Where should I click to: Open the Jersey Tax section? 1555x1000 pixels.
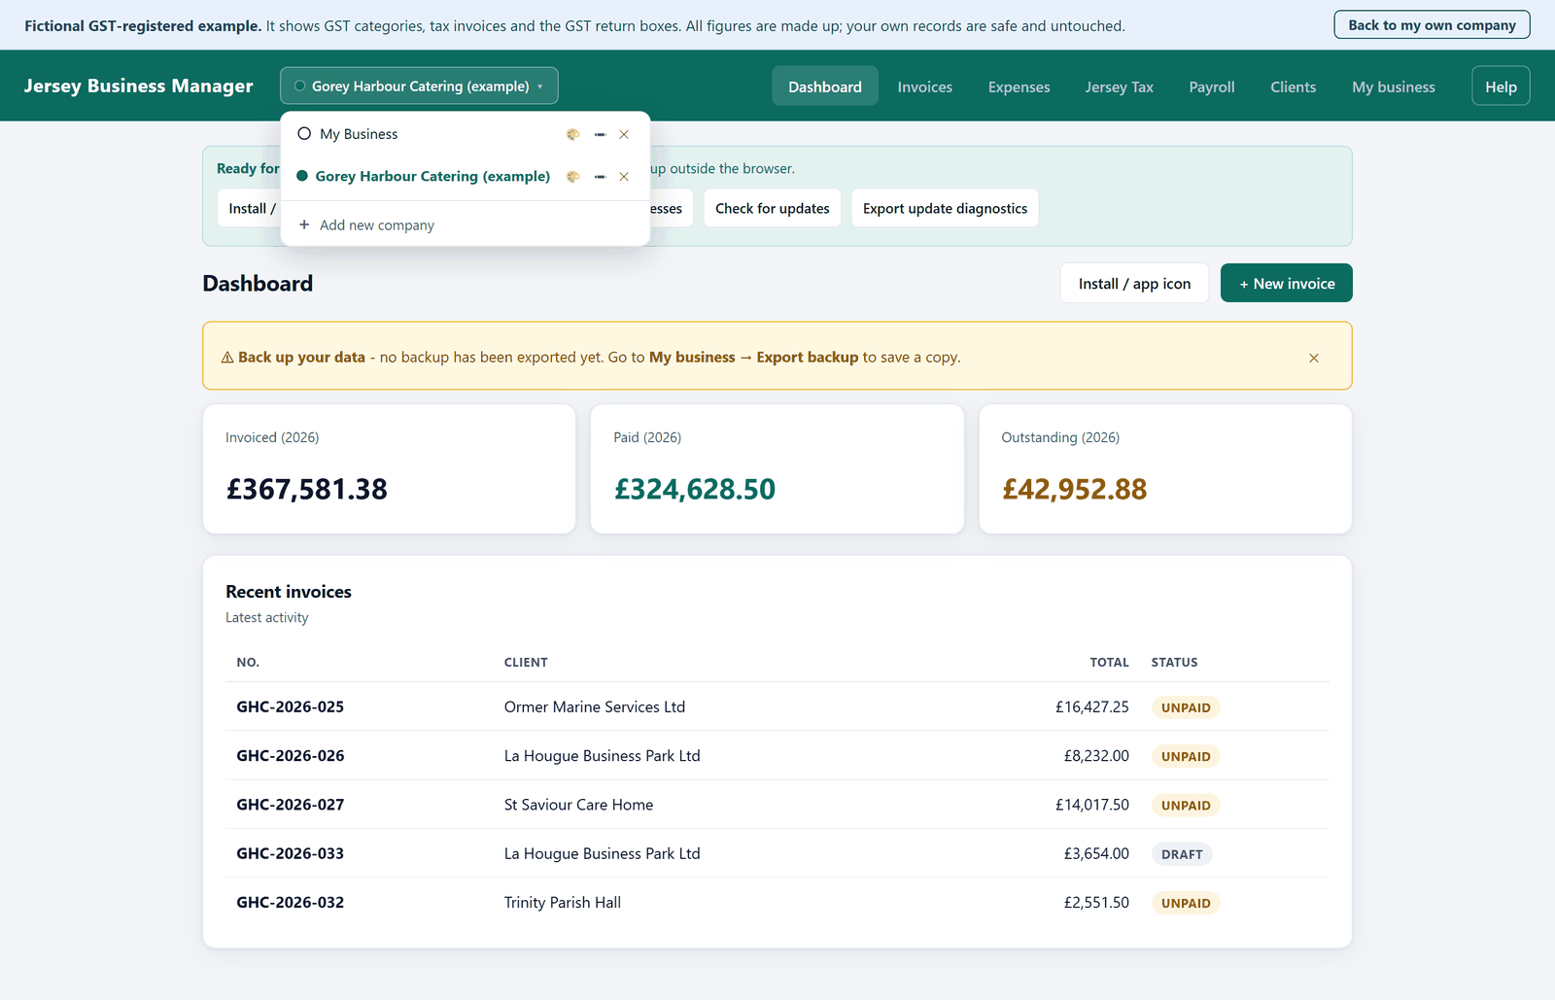[1120, 86]
